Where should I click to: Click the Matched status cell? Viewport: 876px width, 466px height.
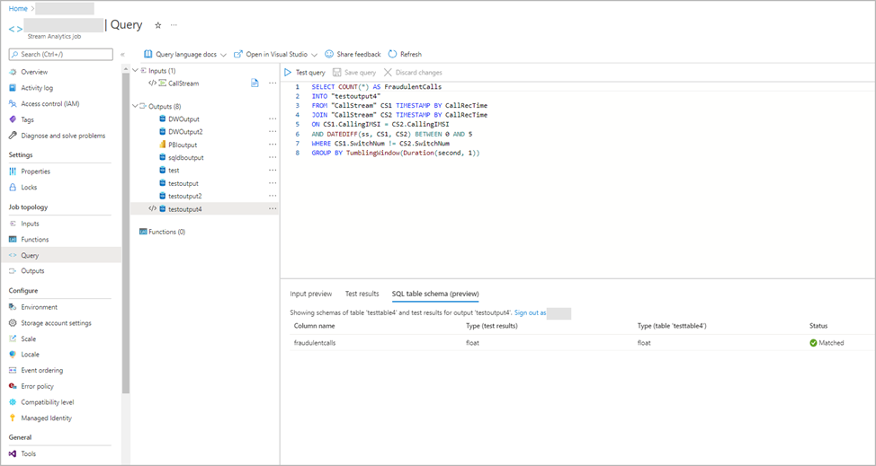coord(827,343)
